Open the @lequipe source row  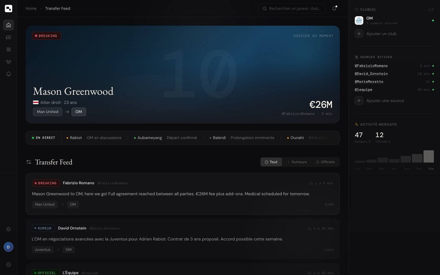click(394, 89)
